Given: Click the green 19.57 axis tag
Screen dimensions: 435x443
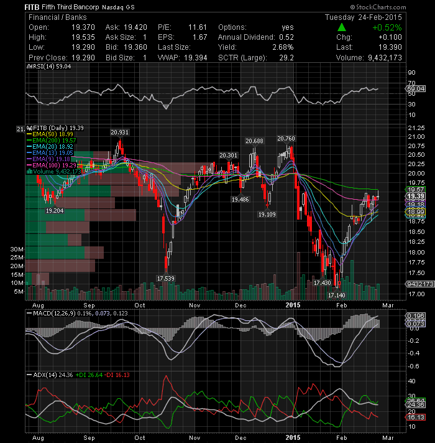Looking at the screenshot, I should tap(415, 190).
